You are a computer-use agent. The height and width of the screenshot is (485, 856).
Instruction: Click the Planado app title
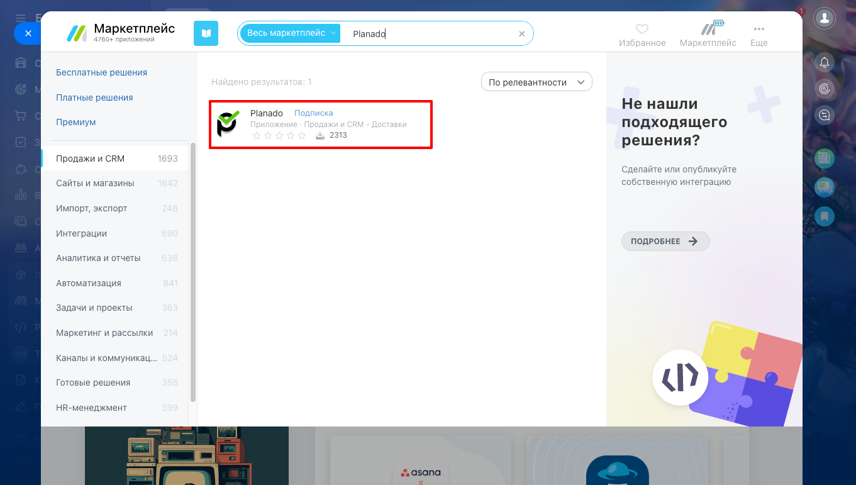(x=267, y=113)
